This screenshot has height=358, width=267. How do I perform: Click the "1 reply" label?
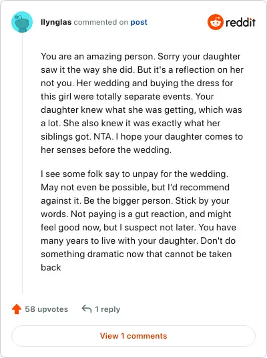[x=107, y=309]
